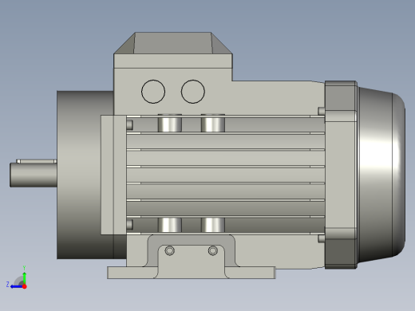Click the red origin dot of the axis triad
Image resolution: width=415 pixels, height=311 pixels.
pos(25,286)
